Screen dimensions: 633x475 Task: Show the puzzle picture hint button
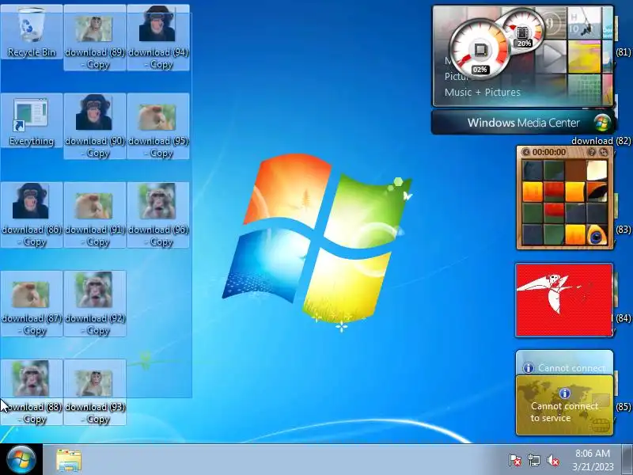[x=592, y=152]
